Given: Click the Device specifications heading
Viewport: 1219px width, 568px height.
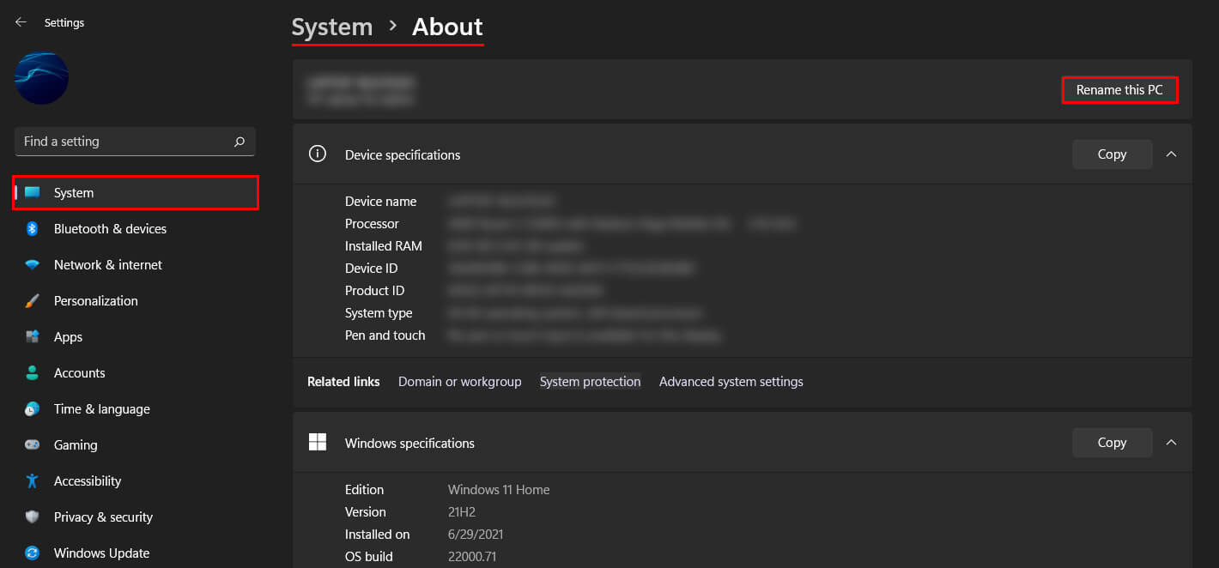Looking at the screenshot, I should [x=403, y=155].
